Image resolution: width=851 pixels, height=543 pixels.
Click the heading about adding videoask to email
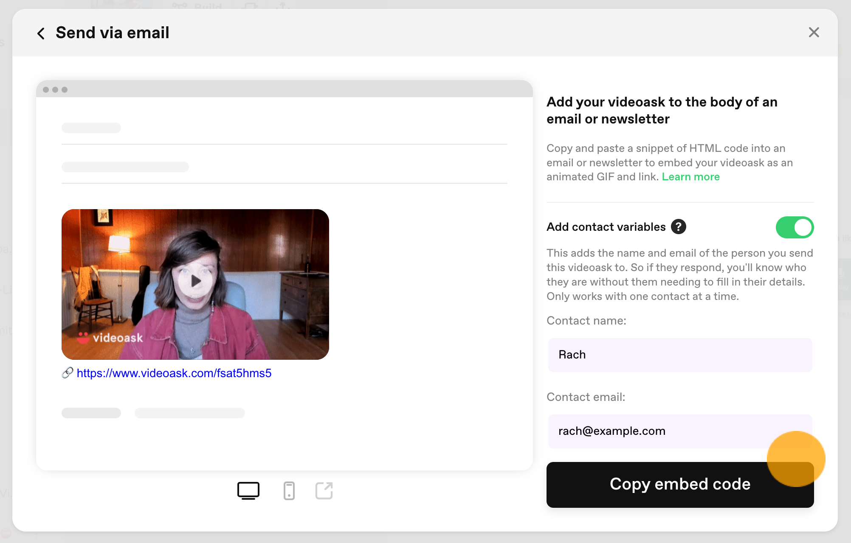[662, 110]
